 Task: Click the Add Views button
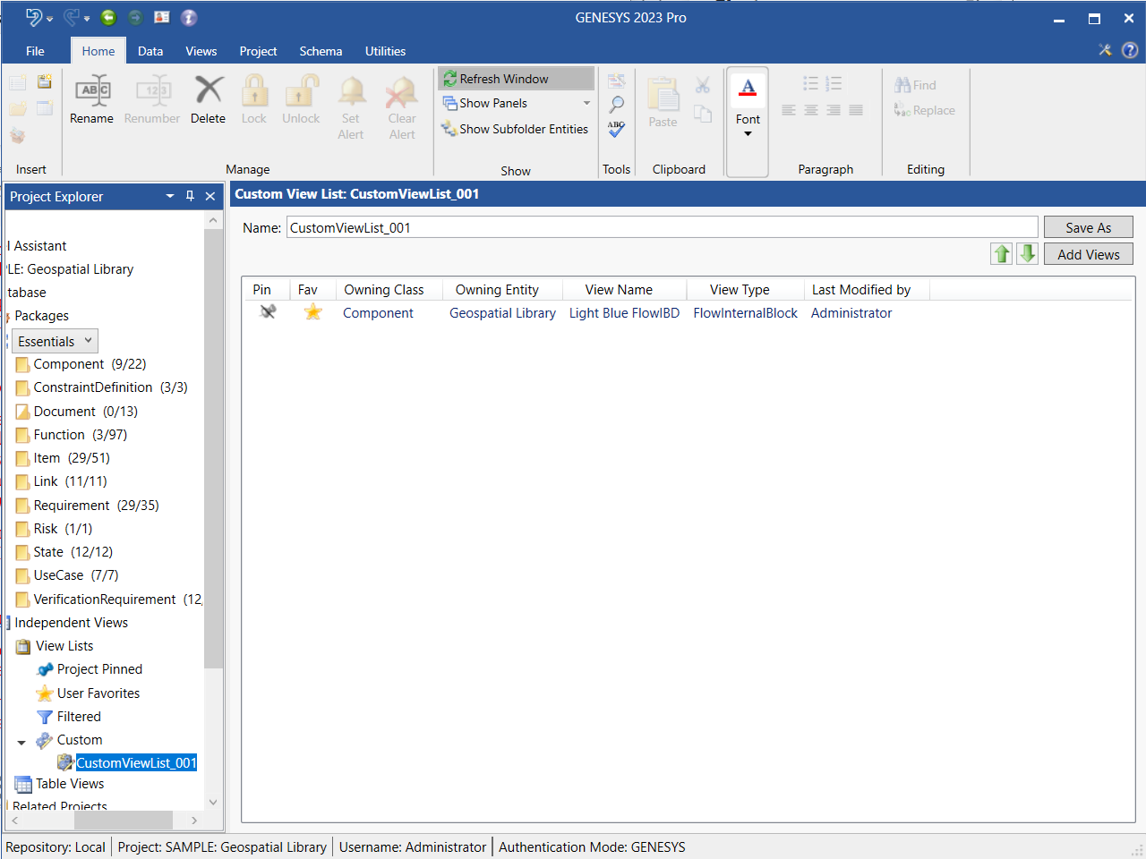pos(1088,254)
